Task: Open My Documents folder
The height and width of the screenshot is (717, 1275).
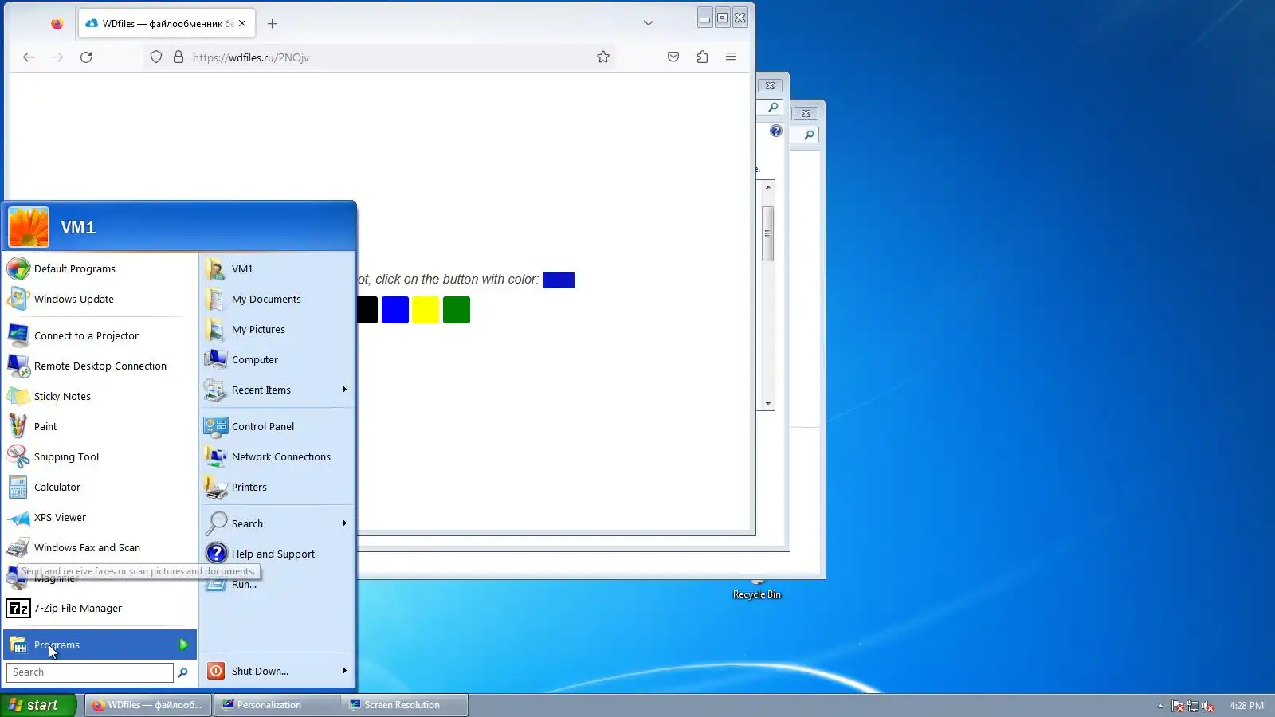Action: [x=277, y=299]
